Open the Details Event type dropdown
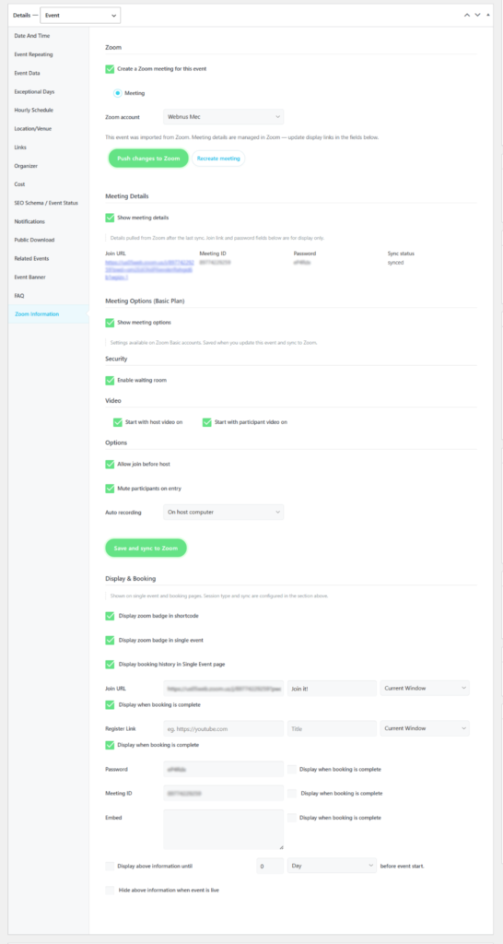Screen dimensions: 503x944 tap(80, 15)
